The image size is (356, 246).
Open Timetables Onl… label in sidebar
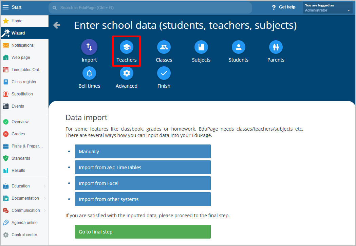click(x=27, y=70)
